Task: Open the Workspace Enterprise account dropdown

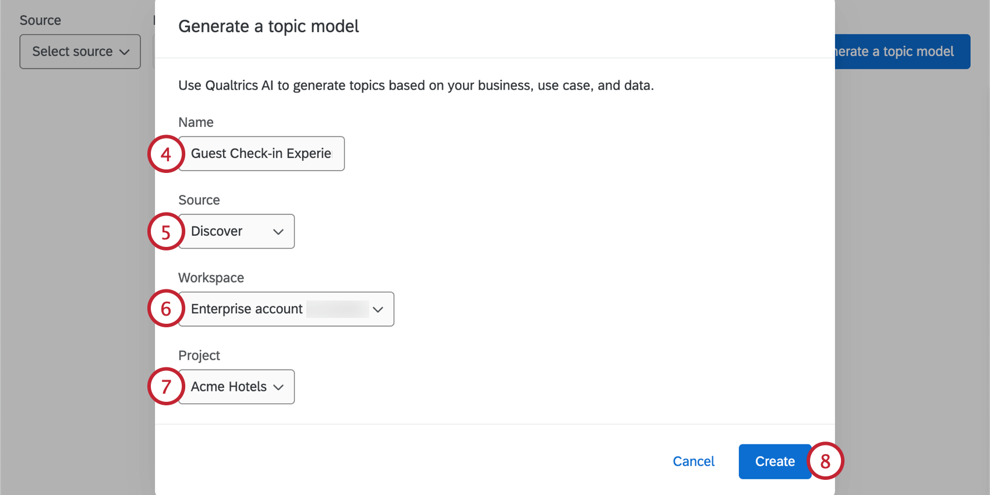Action: pos(285,309)
